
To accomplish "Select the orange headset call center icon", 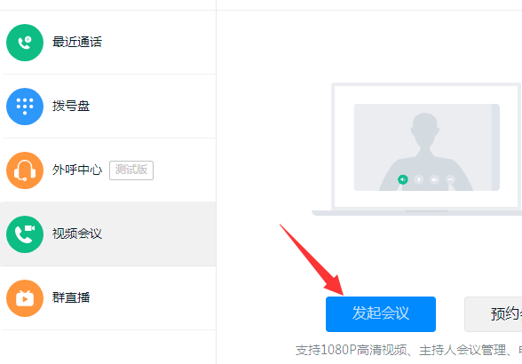I will 25,170.
